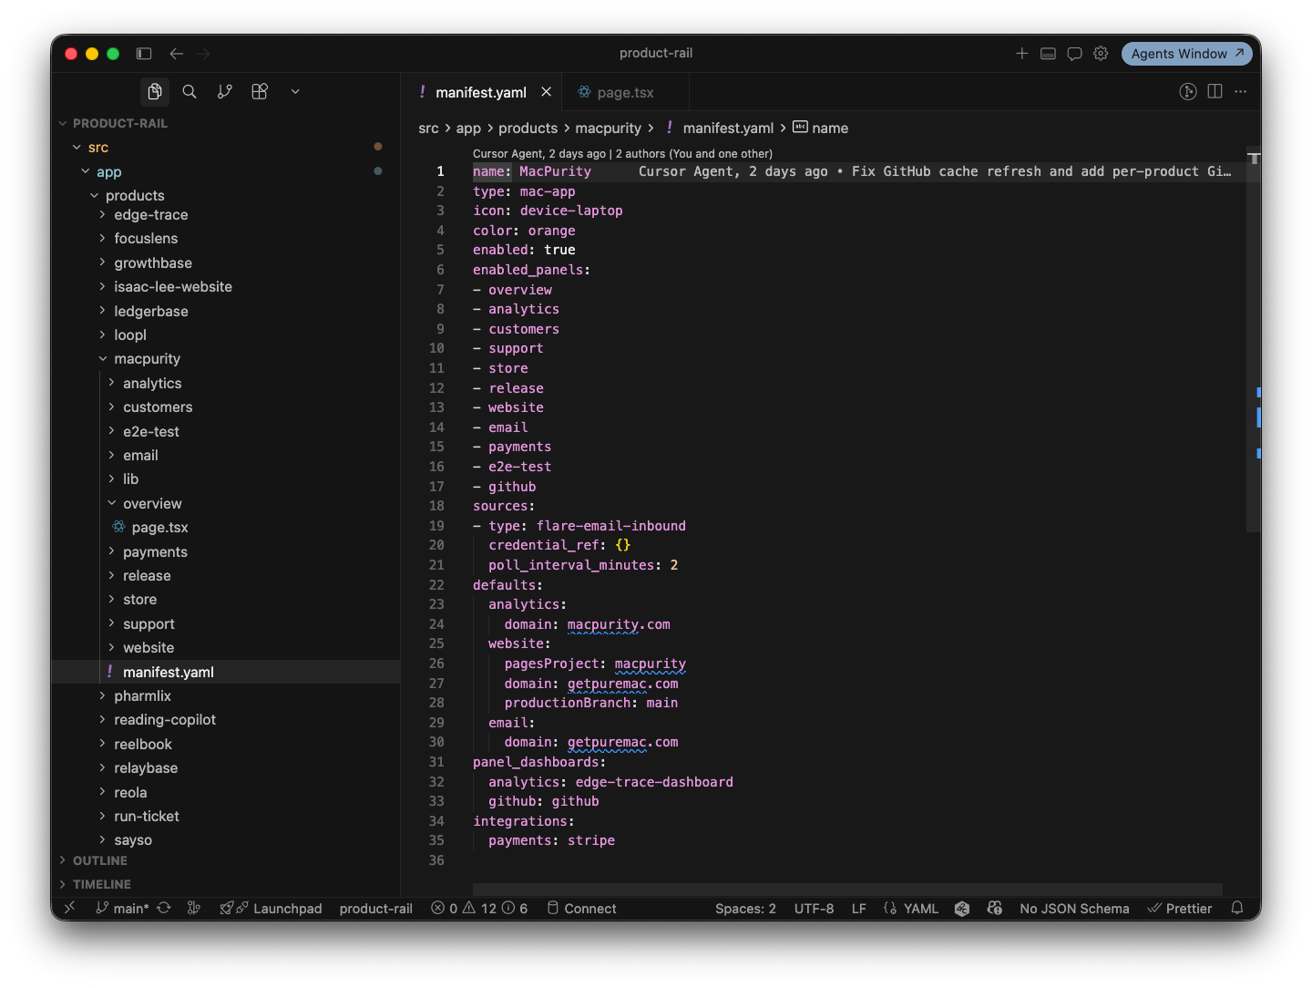Image resolution: width=1312 pixels, height=988 pixels.
Task: Click the manifest.yaml breadcrumb
Action: click(728, 129)
